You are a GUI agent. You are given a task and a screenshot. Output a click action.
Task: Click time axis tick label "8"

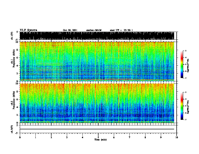pos(145,137)
